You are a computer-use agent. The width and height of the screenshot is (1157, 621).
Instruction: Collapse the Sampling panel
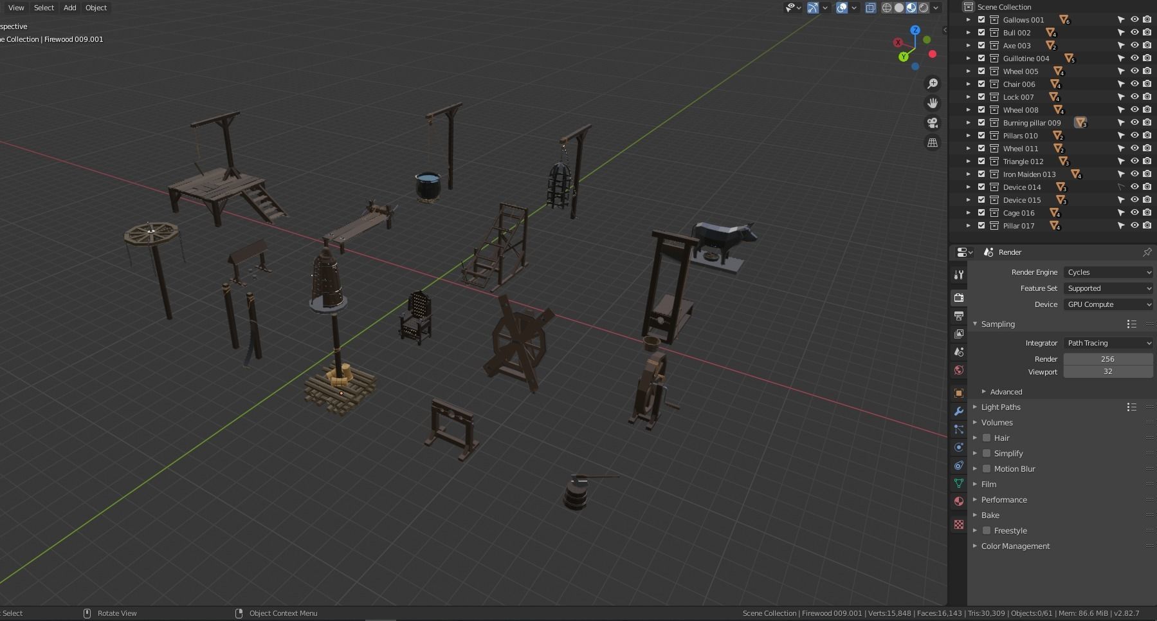point(976,324)
